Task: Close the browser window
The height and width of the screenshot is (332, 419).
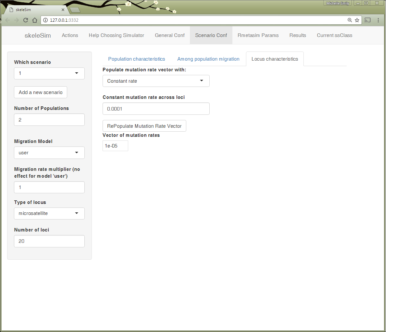Action: 377,3
